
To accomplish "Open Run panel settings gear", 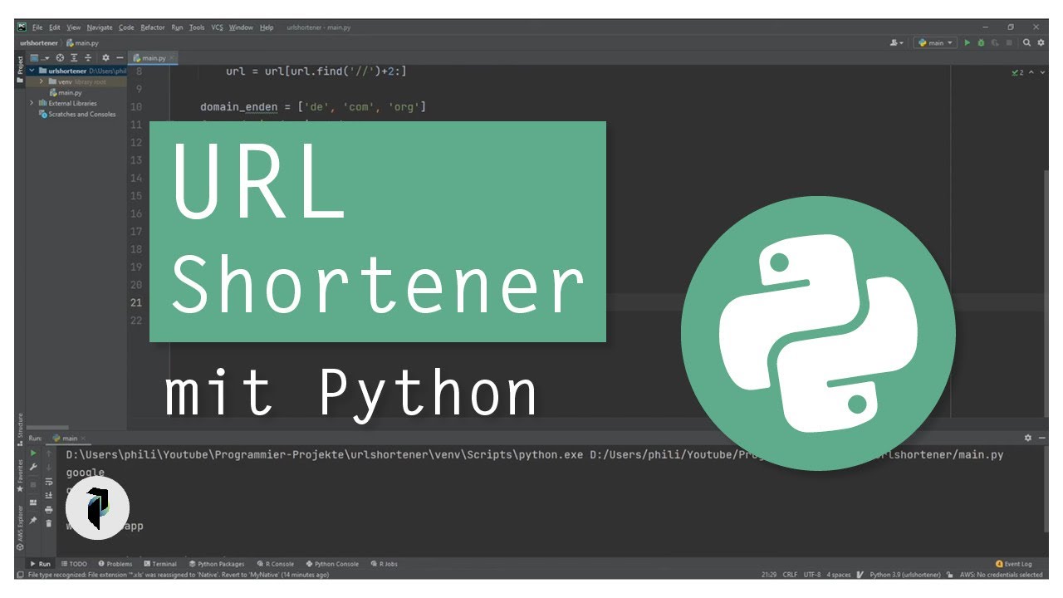I will pos(1027,438).
